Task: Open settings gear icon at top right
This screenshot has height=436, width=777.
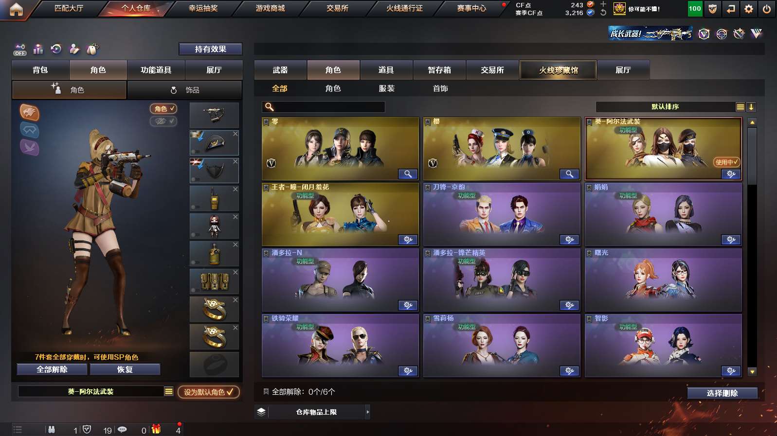Action: tap(748, 9)
